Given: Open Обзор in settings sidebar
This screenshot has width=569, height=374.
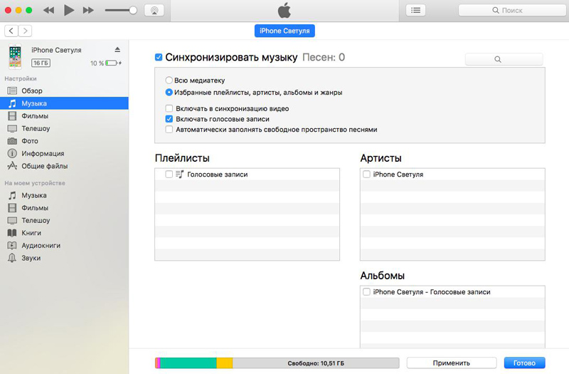Looking at the screenshot, I should (64, 91).
